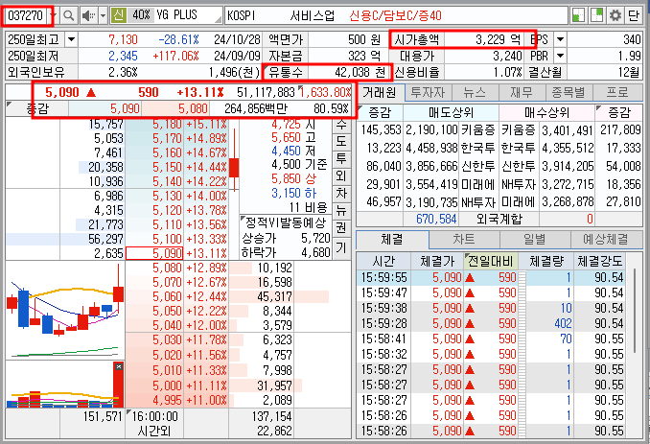
Task: Click the 뉴 vertical side button
Action: 340,211
